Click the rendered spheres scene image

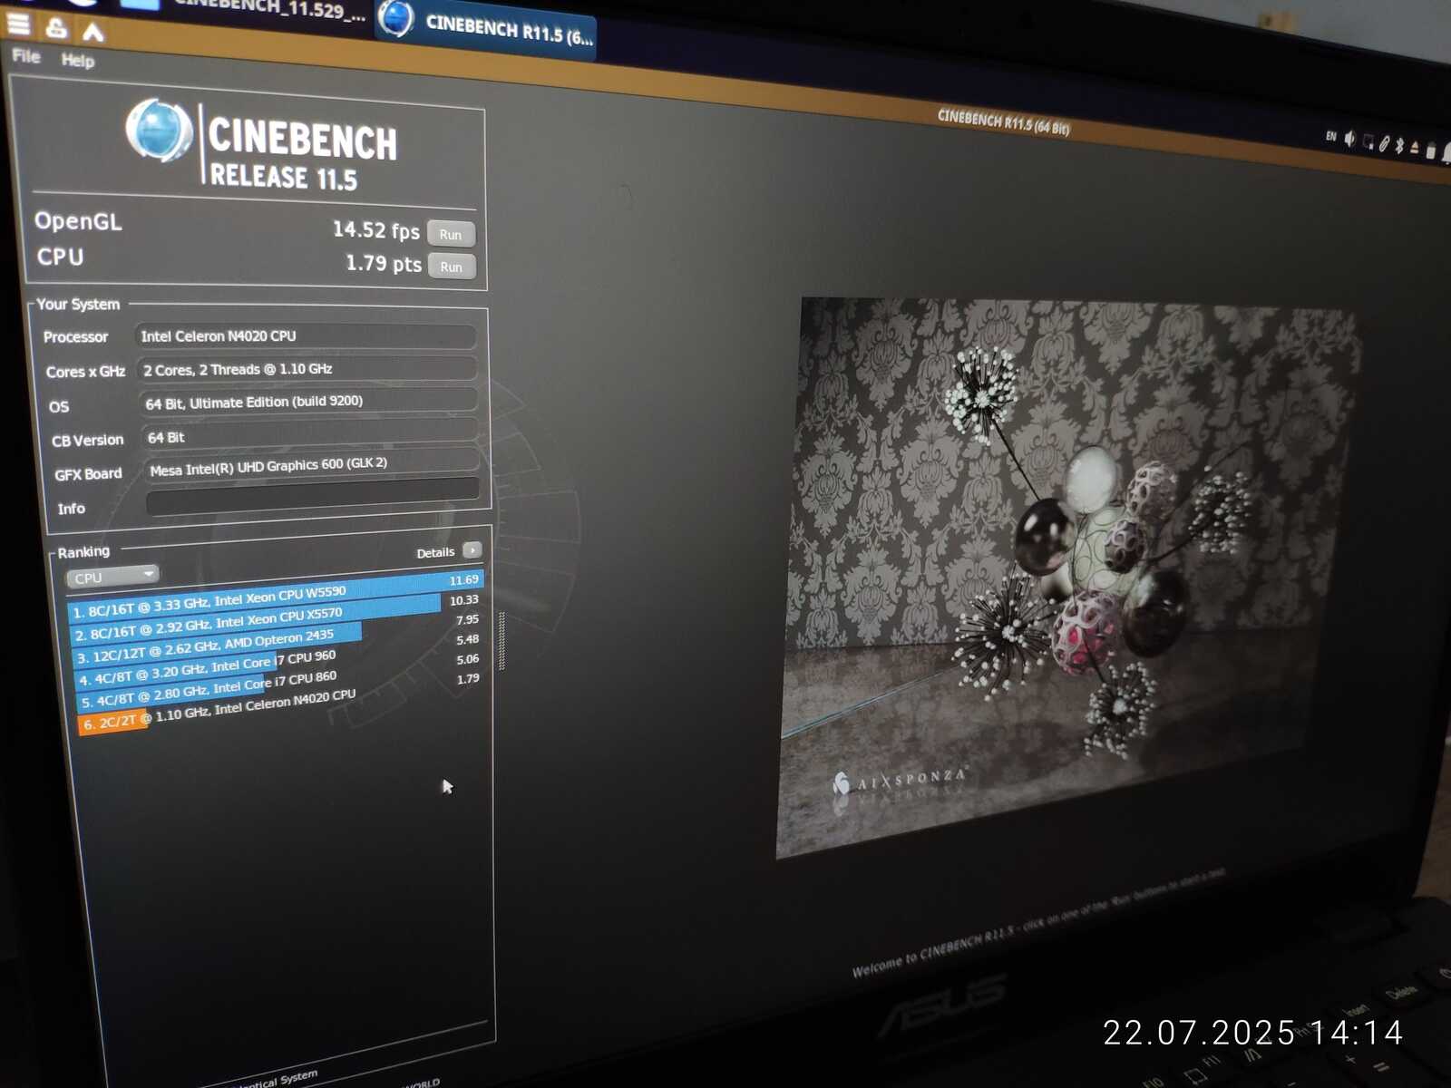click(x=1068, y=577)
